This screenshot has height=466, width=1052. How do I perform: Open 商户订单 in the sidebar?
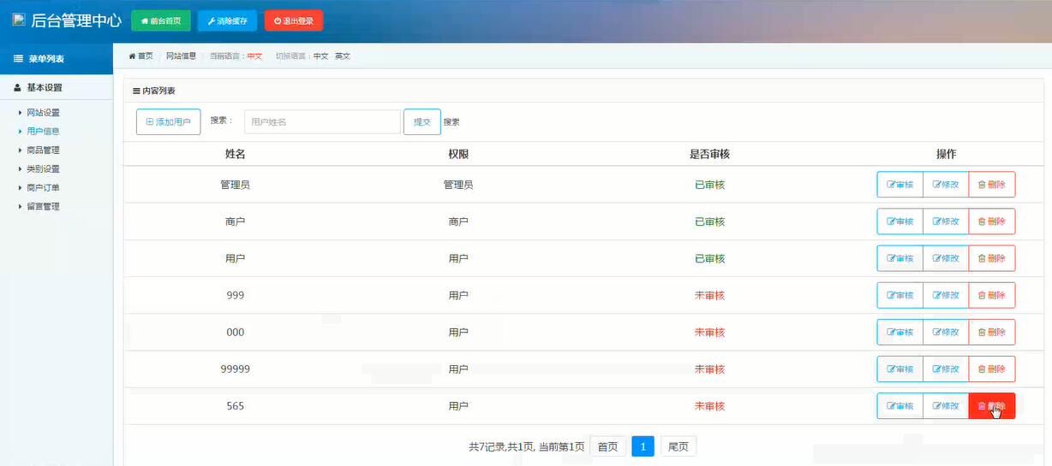(43, 187)
